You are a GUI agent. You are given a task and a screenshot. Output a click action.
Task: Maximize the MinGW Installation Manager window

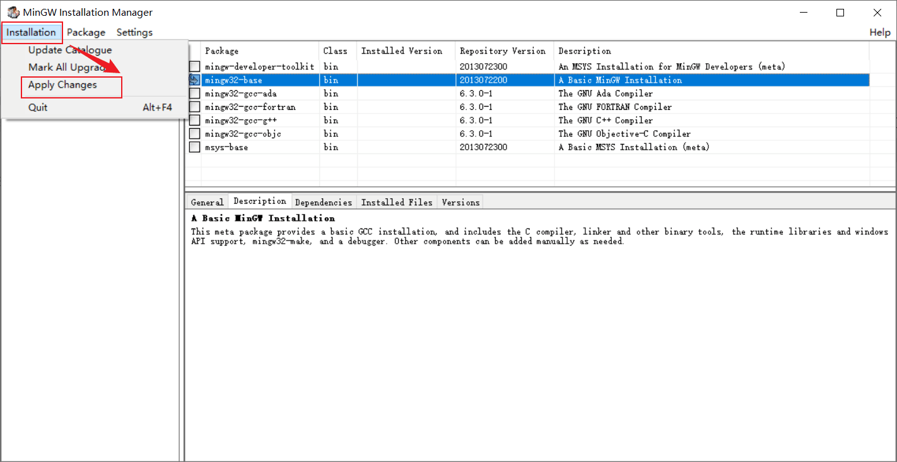[840, 13]
